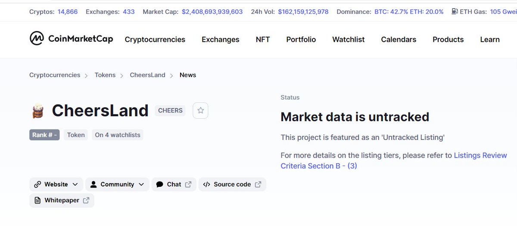
Task: Click the 105 Gwei gas value
Action: (x=504, y=12)
